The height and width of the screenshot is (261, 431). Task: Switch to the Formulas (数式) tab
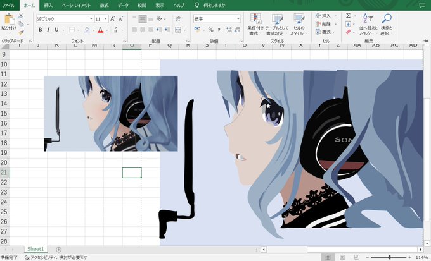(x=105, y=5)
